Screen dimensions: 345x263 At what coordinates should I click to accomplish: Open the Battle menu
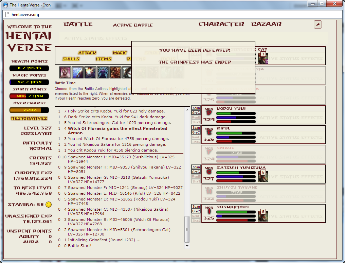(x=78, y=24)
